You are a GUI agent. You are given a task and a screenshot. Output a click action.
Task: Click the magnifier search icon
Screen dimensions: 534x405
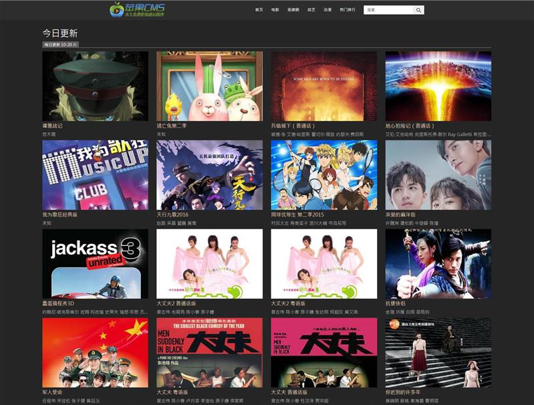(418, 10)
